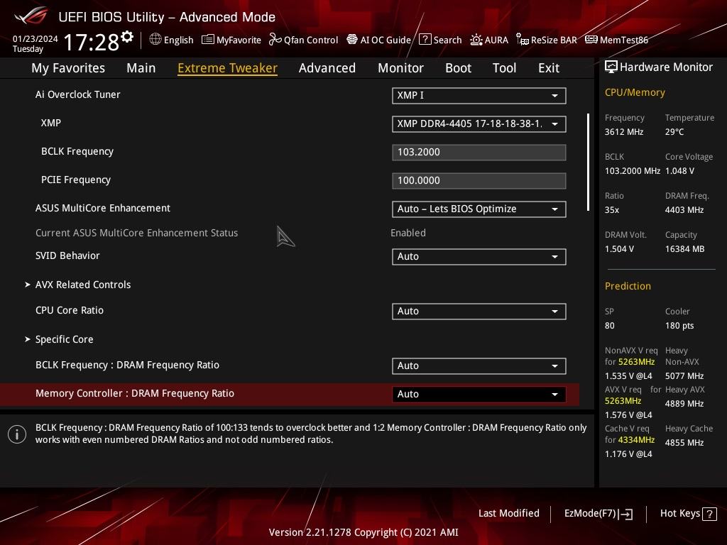Go to the Exit tab

click(549, 68)
